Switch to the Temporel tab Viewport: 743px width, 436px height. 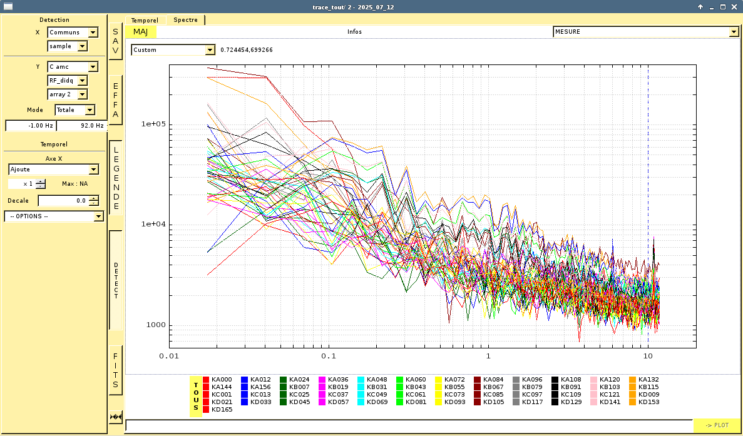click(x=145, y=20)
